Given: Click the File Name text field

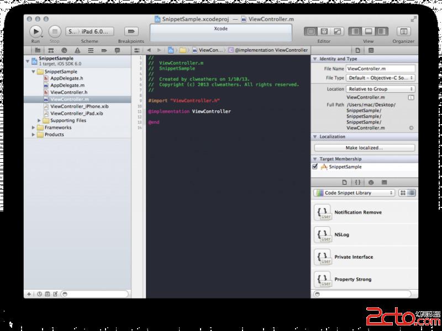Looking at the screenshot, I should (x=380, y=68).
